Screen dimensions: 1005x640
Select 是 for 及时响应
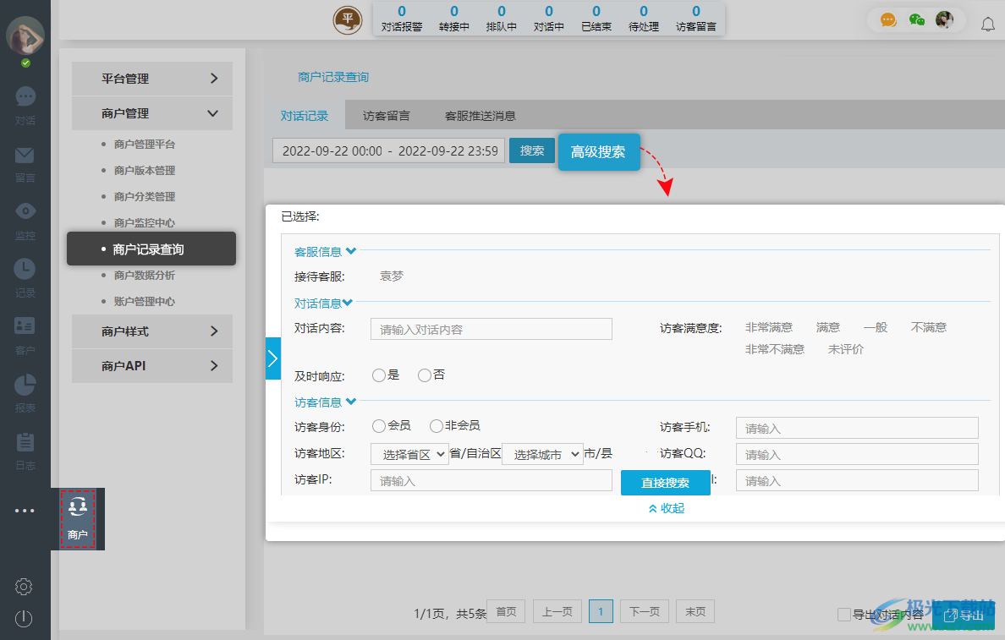click(x=379, y=375)
